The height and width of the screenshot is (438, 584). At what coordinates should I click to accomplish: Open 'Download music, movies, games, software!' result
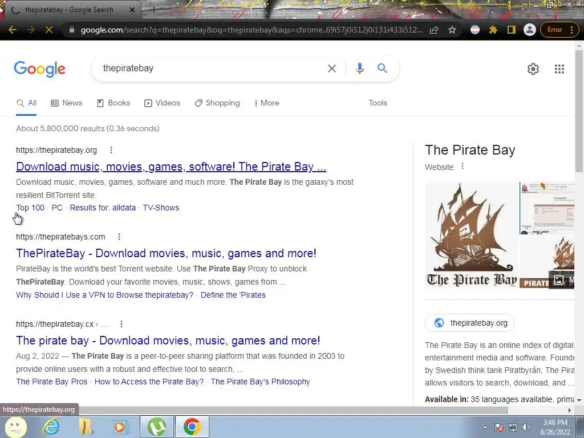coord(171,167)
